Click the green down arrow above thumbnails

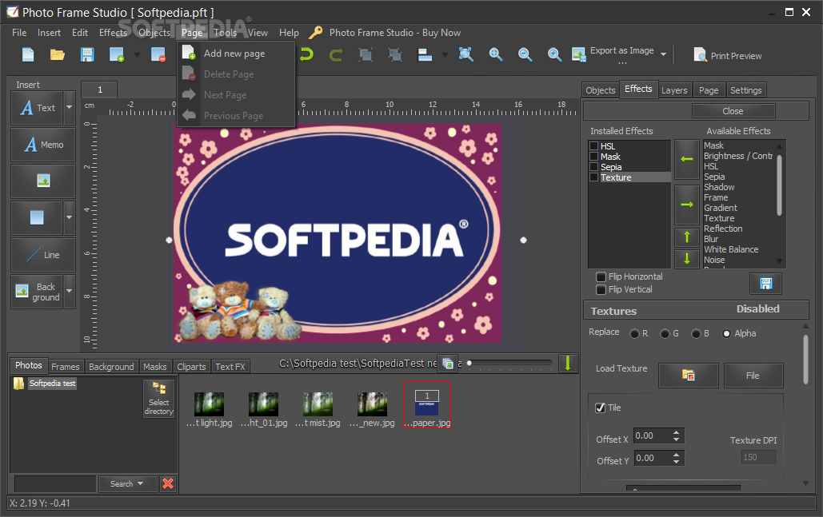(x=567, y=363)
